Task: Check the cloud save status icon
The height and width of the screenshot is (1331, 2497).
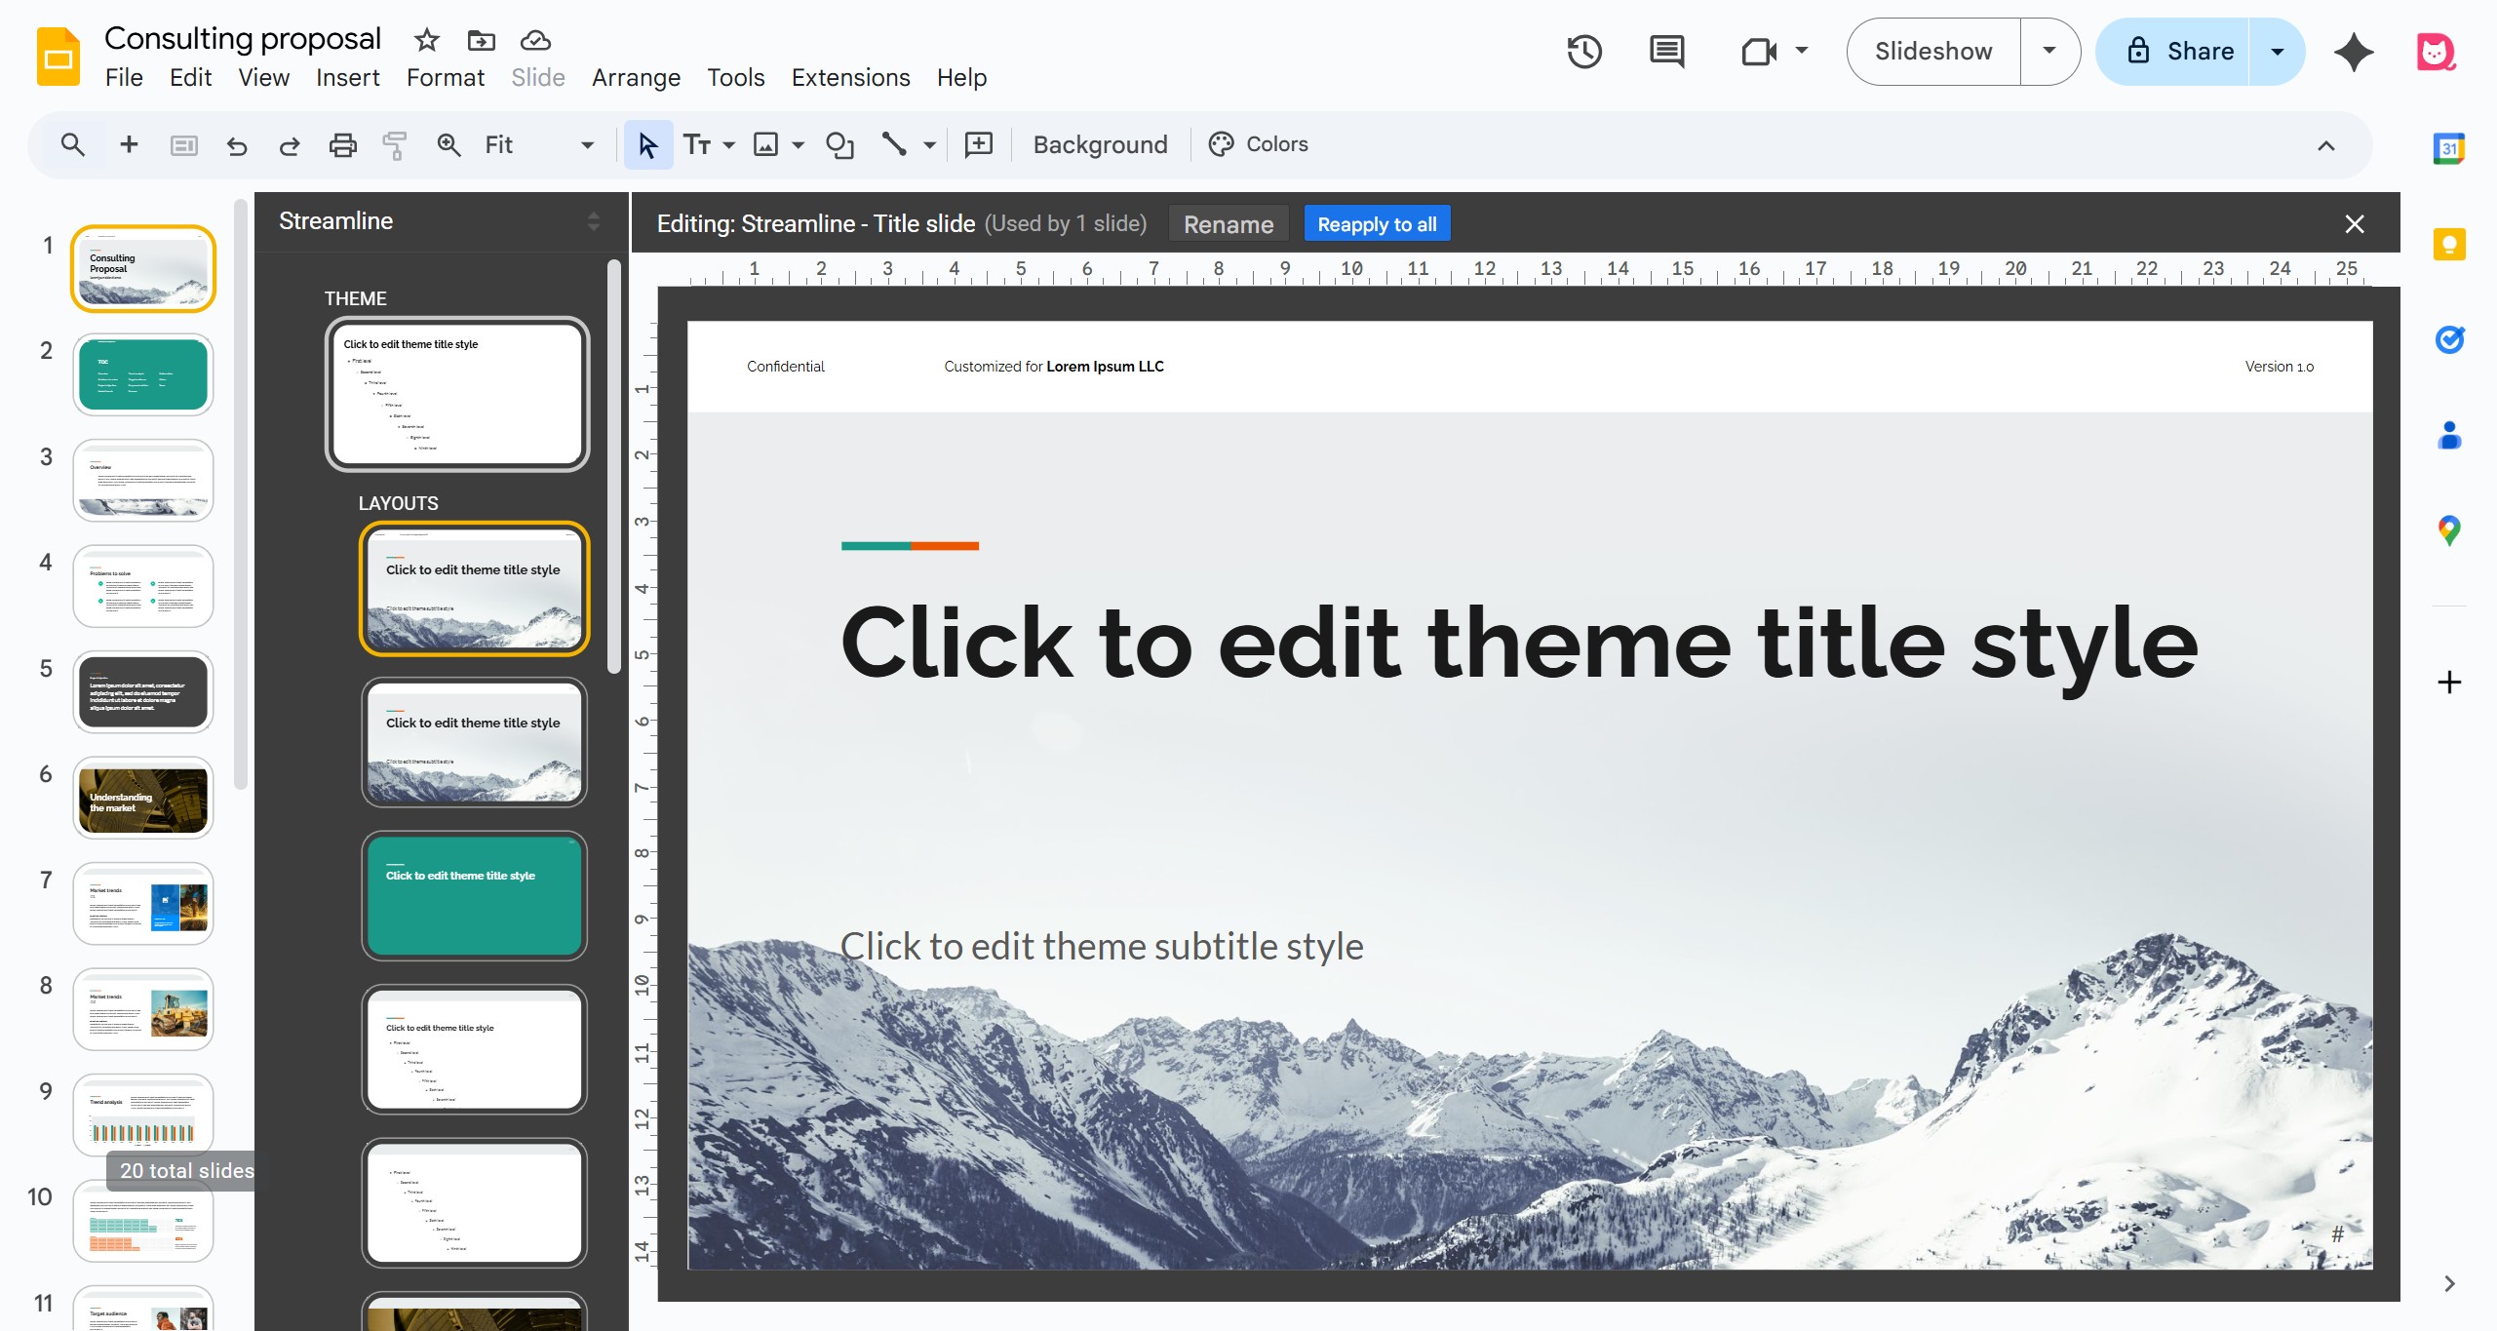Action: click(x=535, y=40)
